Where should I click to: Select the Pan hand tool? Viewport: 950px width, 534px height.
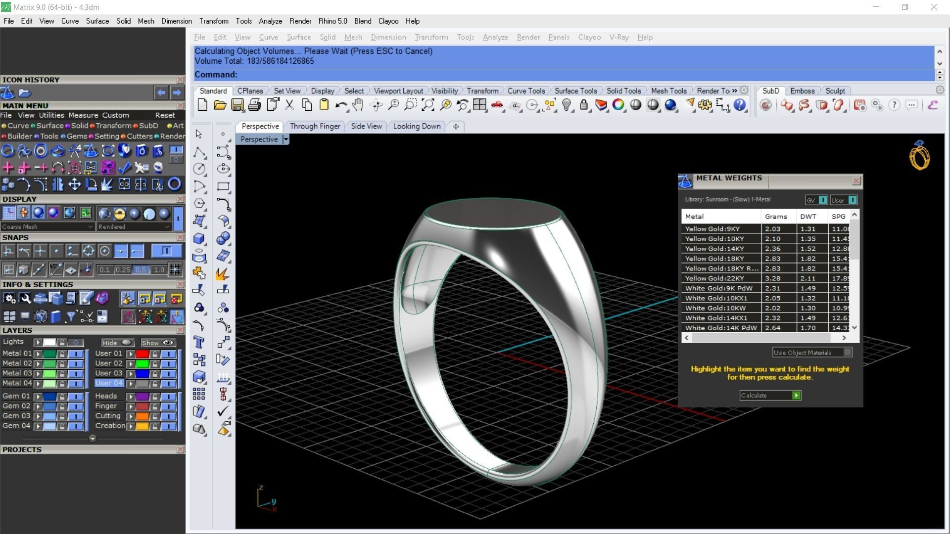coord(358,105)
